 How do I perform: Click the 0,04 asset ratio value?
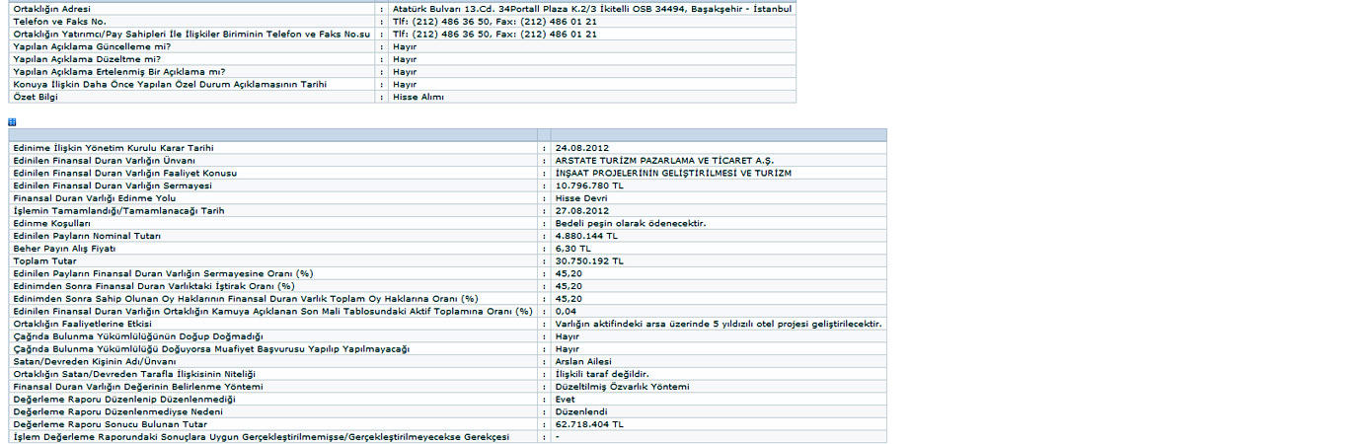click(565, 311)
